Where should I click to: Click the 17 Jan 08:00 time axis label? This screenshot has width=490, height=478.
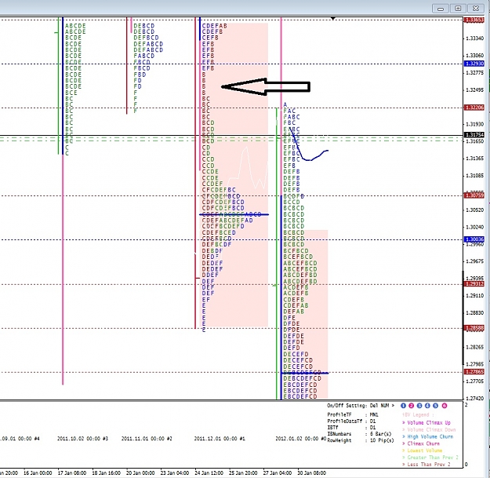click(72, 473)
